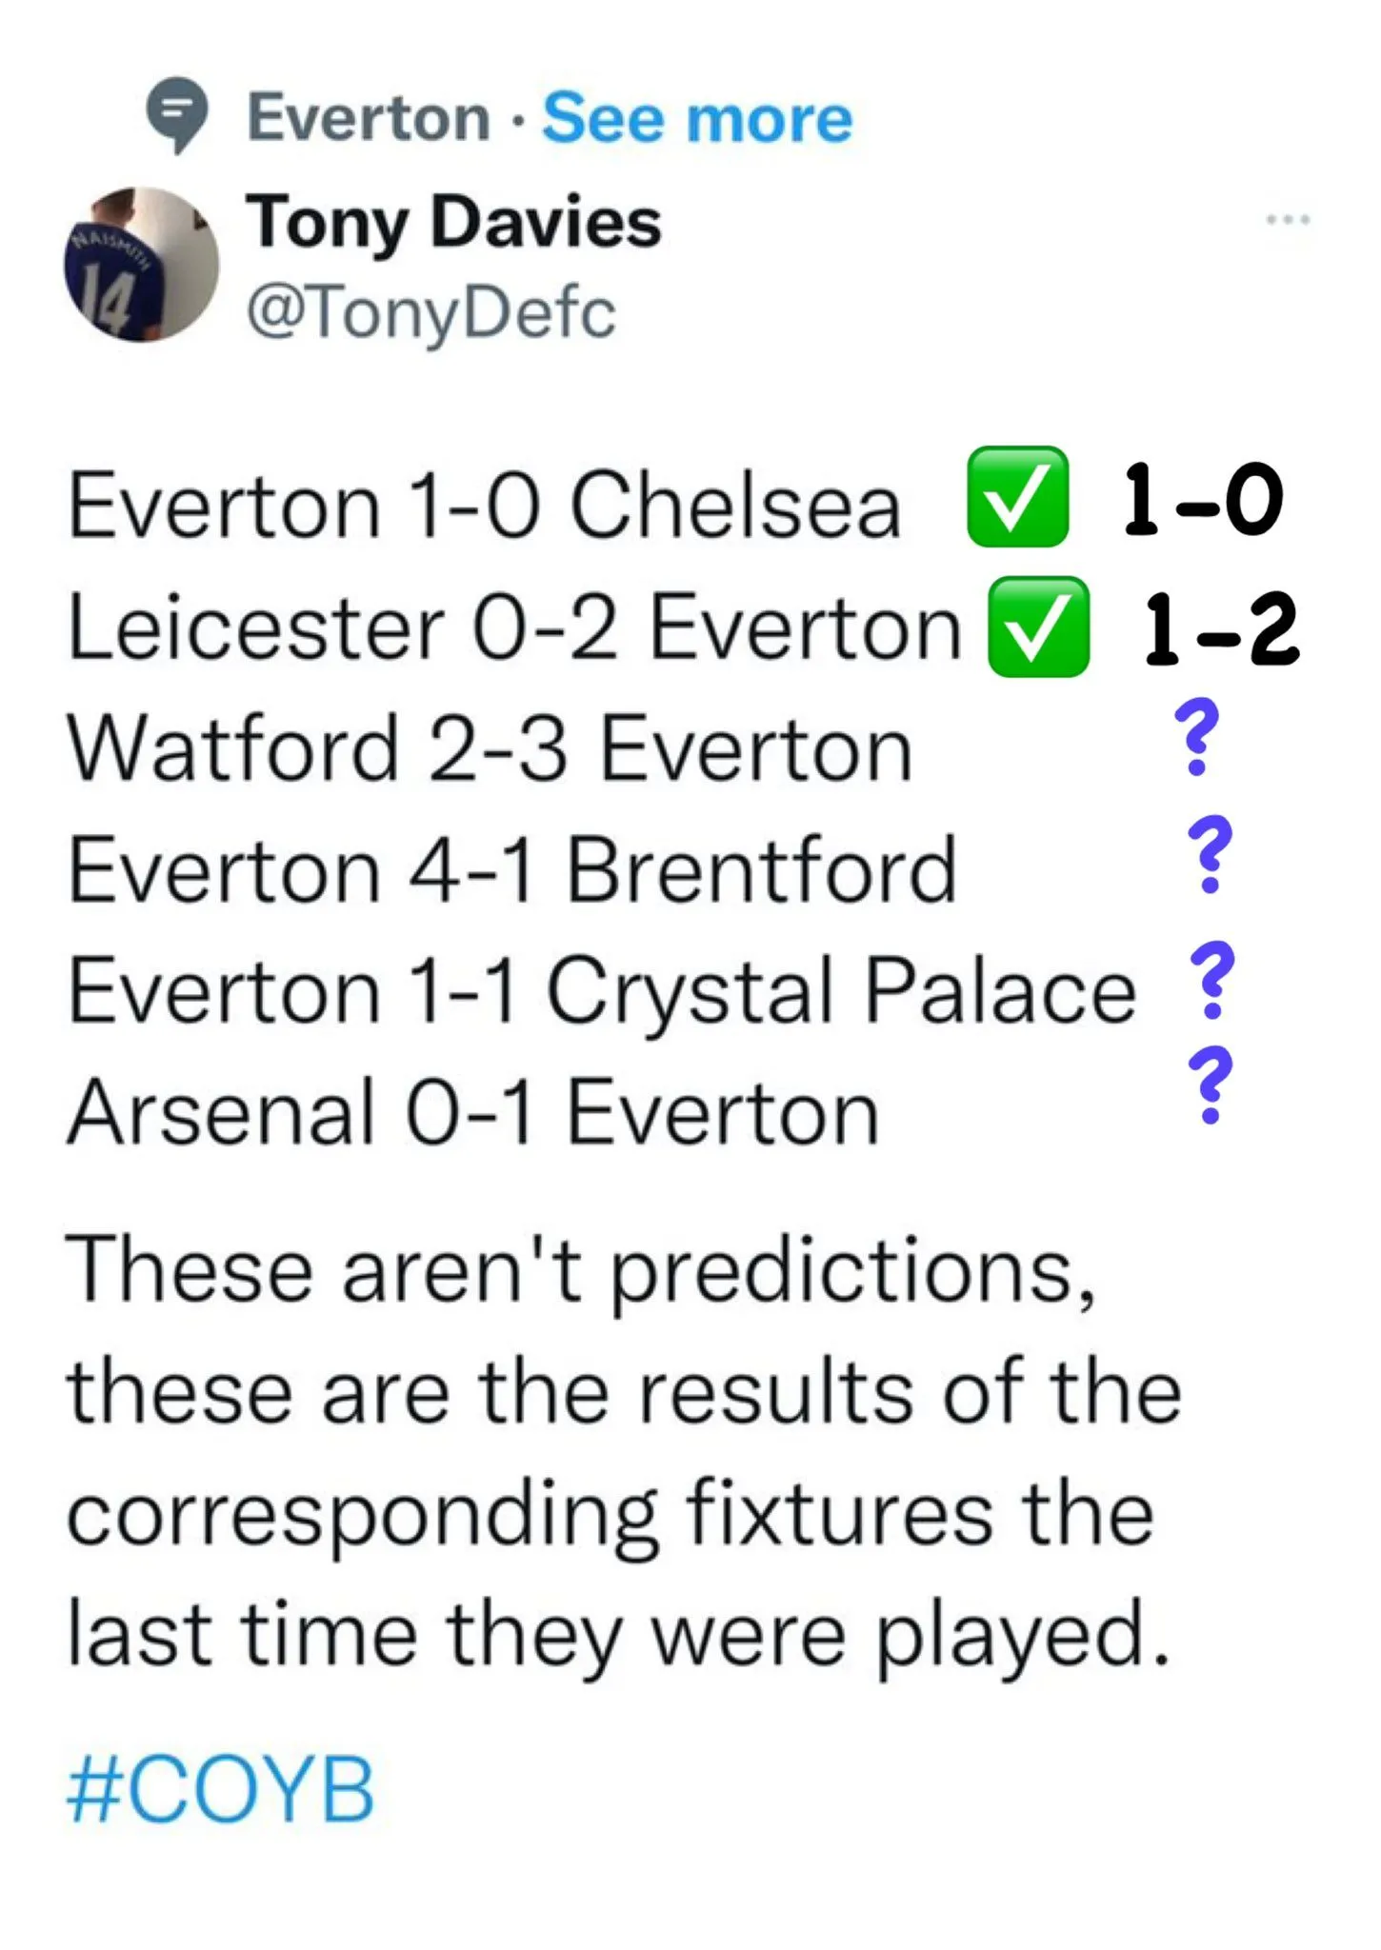Click the Arsenal 0-1 Everton line
Viewport: 1381px width, 1950px height.
click(473, 1113)
